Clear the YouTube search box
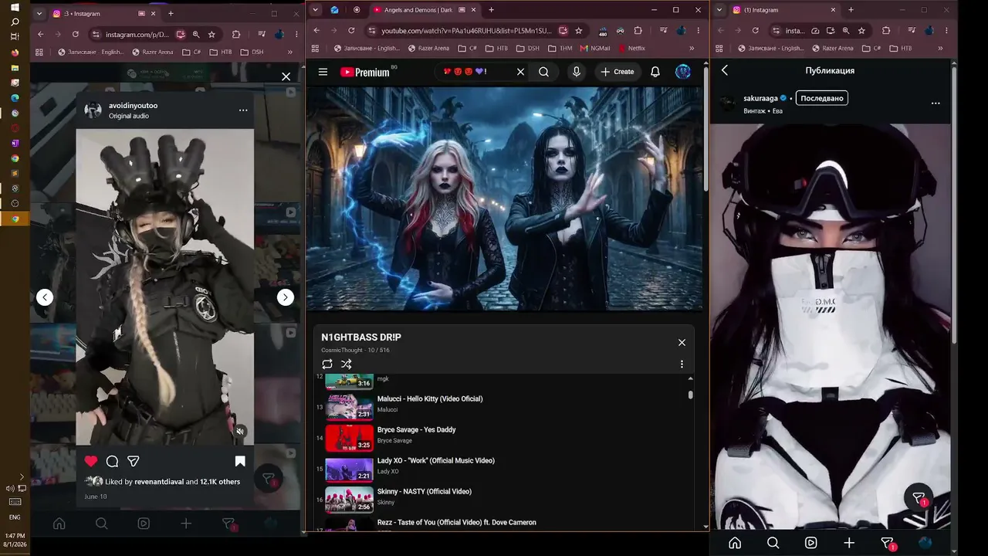 click(x=520, y=72)
